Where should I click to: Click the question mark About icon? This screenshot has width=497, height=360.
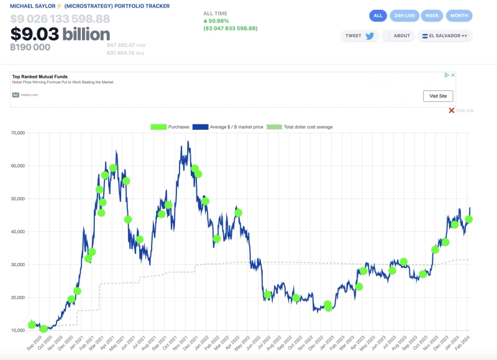pyautogui.click(x=389, y=36)
